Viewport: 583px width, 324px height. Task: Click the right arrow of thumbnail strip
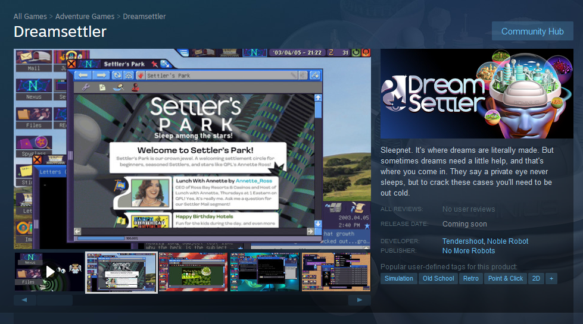pyautogui.click(x=360, y=300)
